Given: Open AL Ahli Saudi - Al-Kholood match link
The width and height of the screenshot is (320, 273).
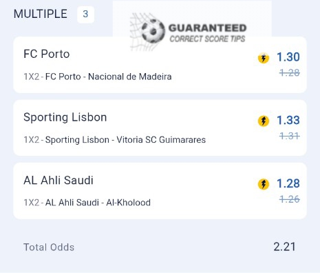Looking at the screenshot, I should (x=98, y=203).
